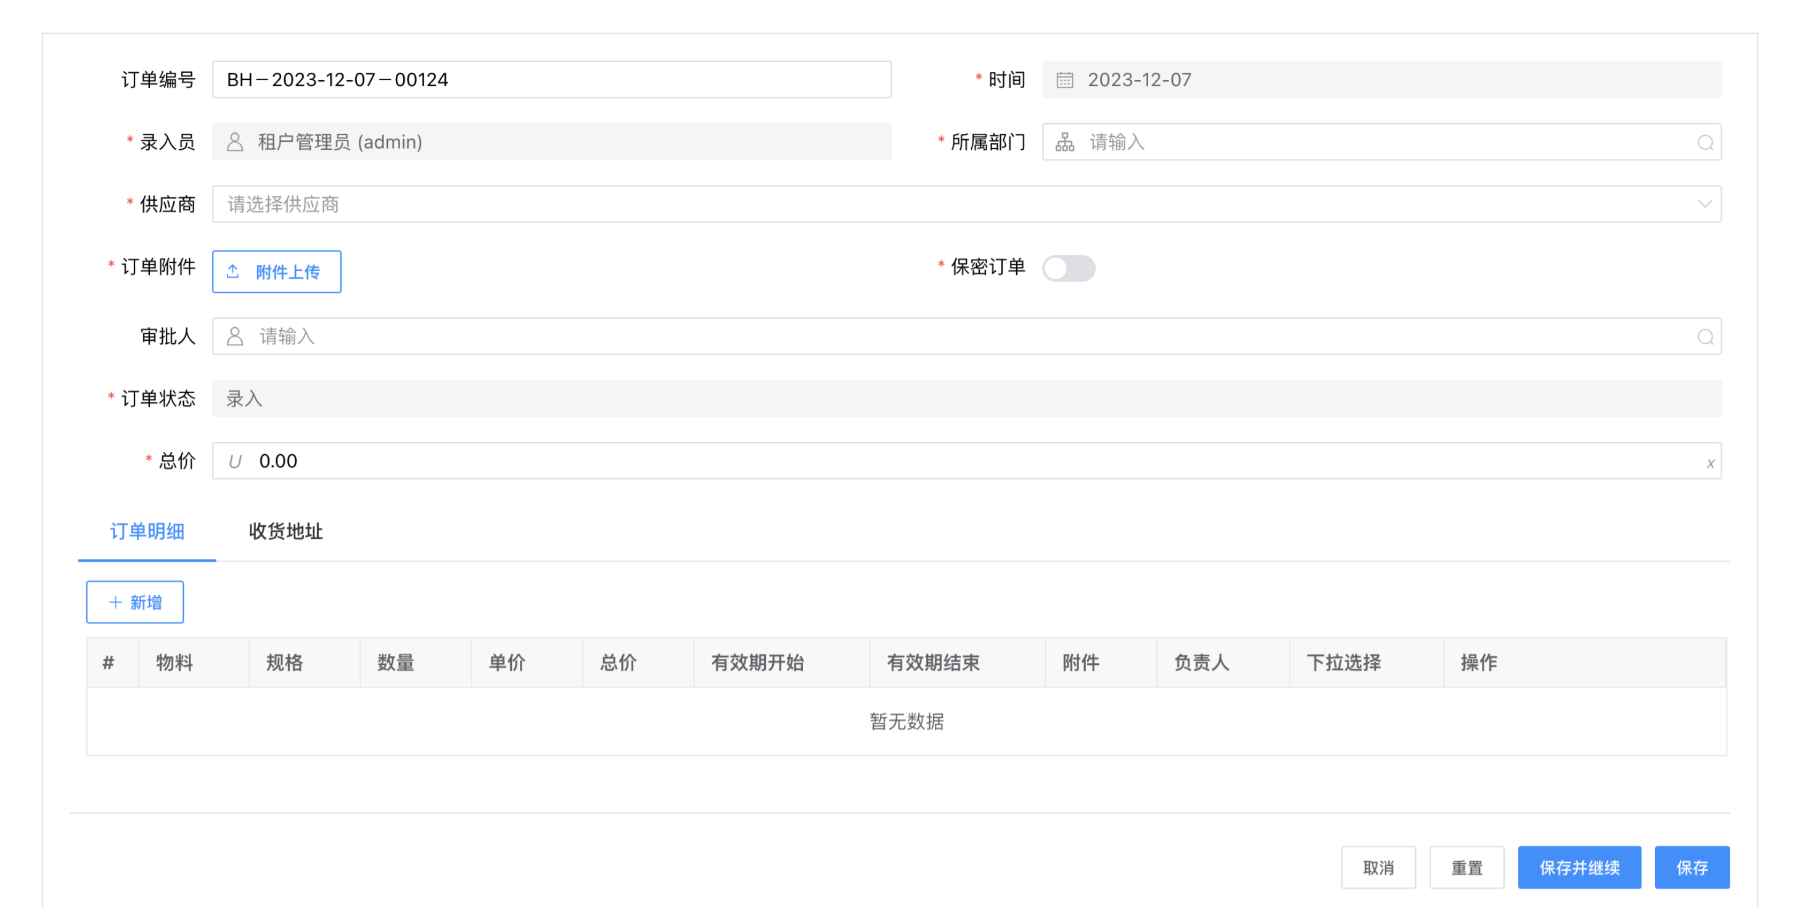This screenshot has height=907, width=1808.
Task: Click the organization icon in 所属部门 field
Action: tap(1064, 142)
